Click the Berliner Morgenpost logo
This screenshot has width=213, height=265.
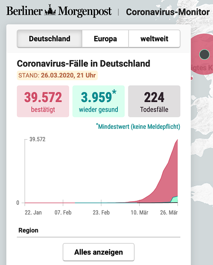(x=59, y=11)
